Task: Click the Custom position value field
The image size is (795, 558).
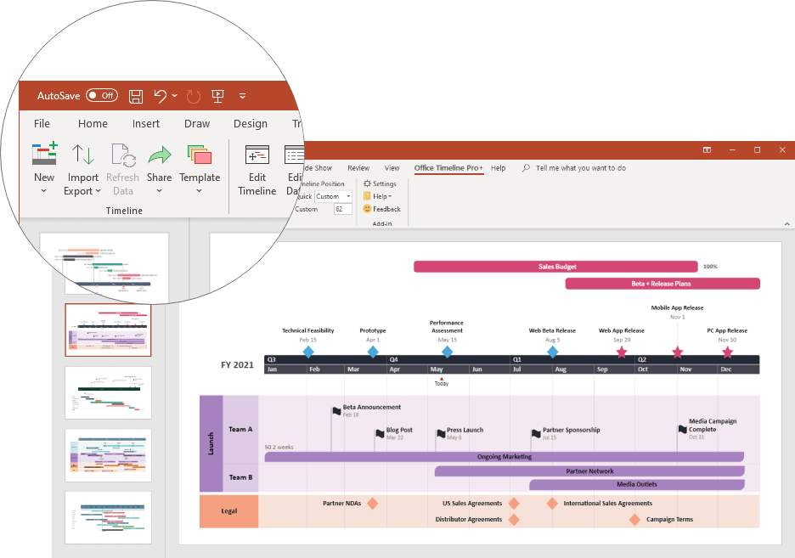Action: pos(342,209)
